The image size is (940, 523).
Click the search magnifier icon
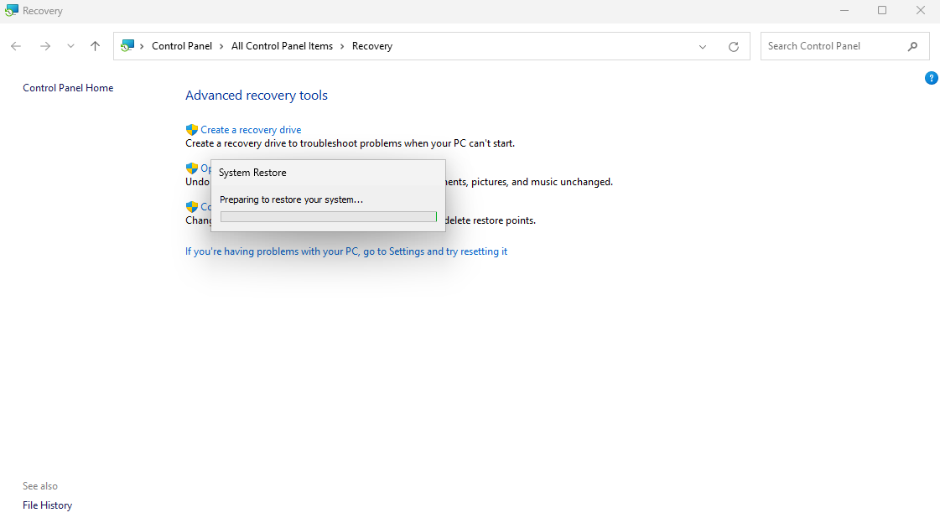912,46
